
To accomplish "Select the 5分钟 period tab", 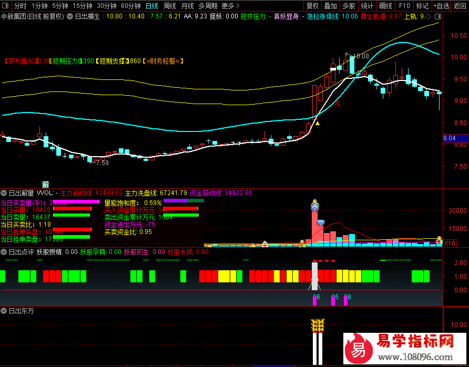I will tap(60, 6).
